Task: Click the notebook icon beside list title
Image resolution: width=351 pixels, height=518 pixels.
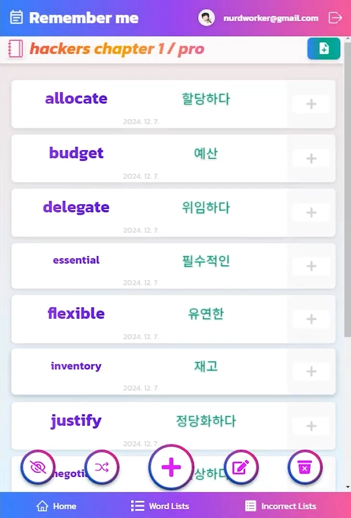Action: click(16, 49)
